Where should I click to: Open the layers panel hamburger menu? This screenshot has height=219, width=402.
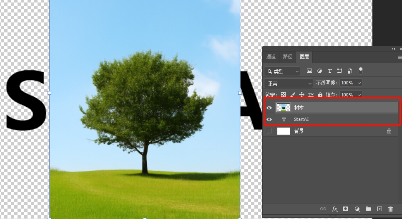pyautogui.click(x=399, y=57)
